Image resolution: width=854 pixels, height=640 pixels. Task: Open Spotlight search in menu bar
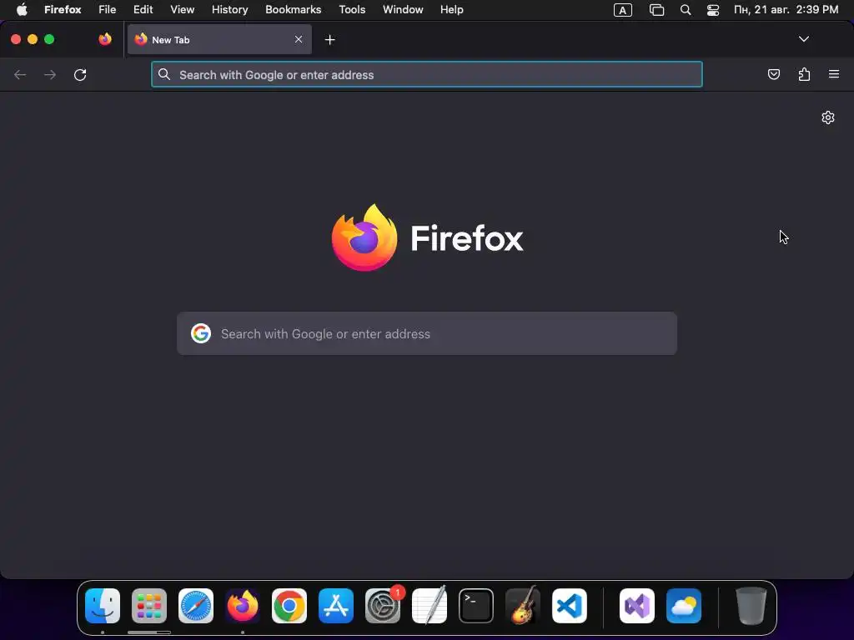click(x=686, y=10)
